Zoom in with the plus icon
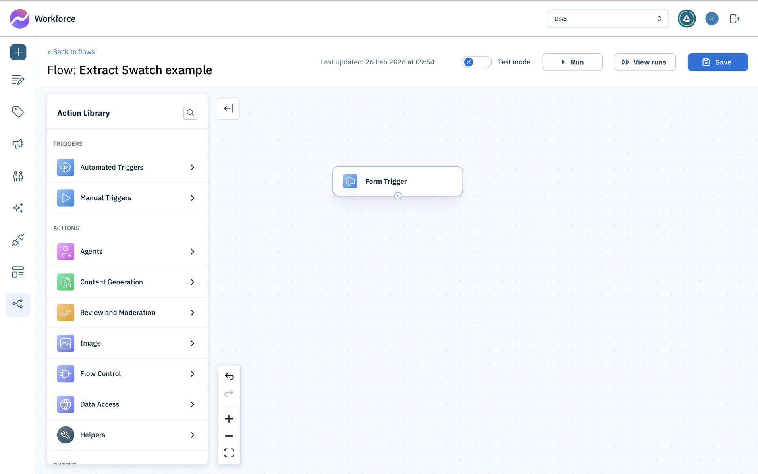 pyautogui.click(x=229, y=419)
